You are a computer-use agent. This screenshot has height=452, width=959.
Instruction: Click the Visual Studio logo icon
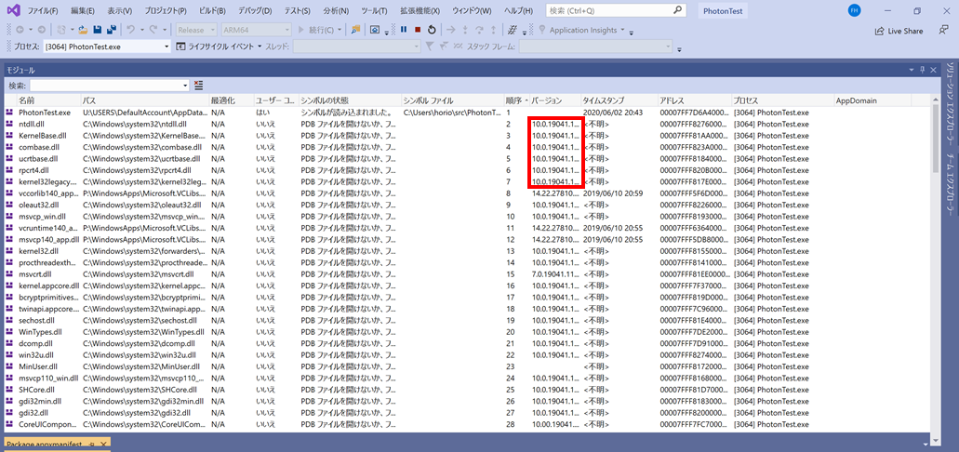coord(12,10)
